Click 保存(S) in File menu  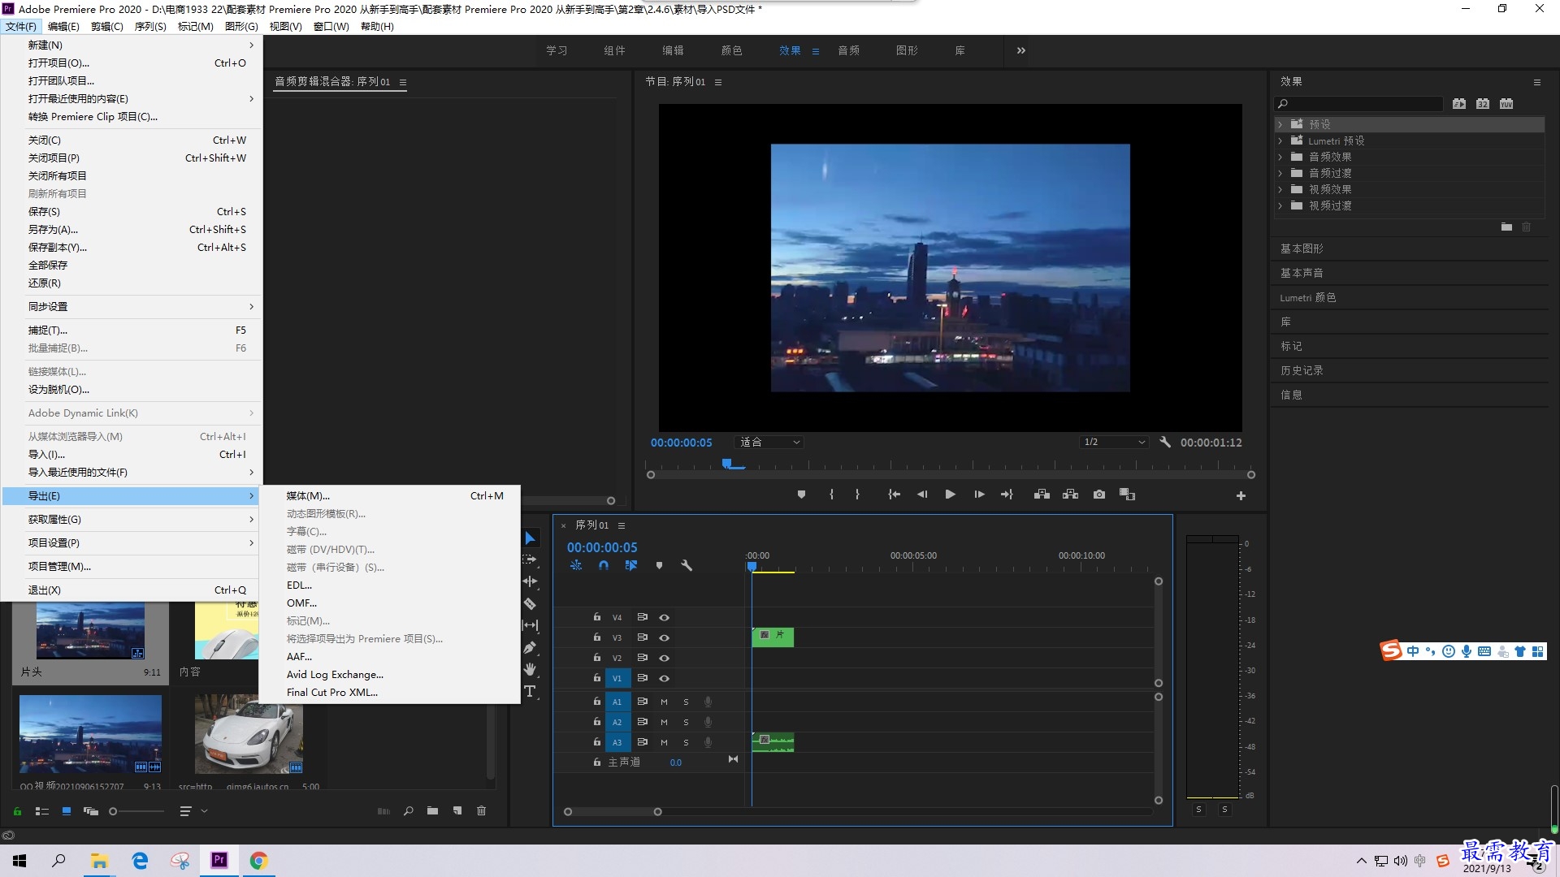point(132,212)
